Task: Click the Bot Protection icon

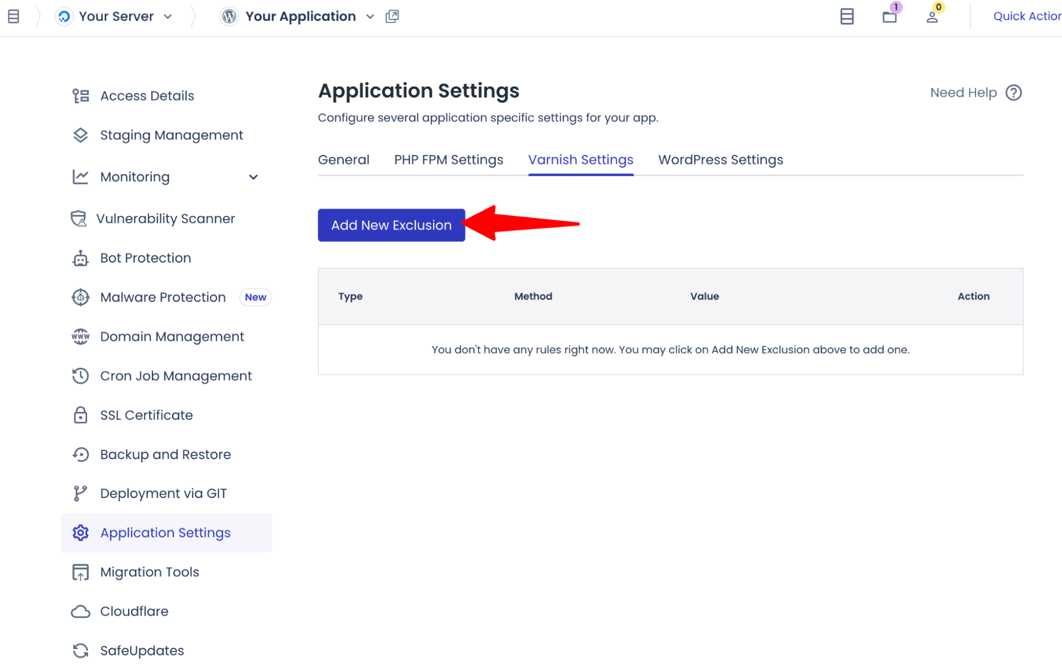Action: [x=80, y=257]
